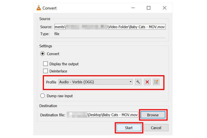207x138 pixels.
Task: Create a new profile icon
Action: pyautogui.click(x=156, y=82)
